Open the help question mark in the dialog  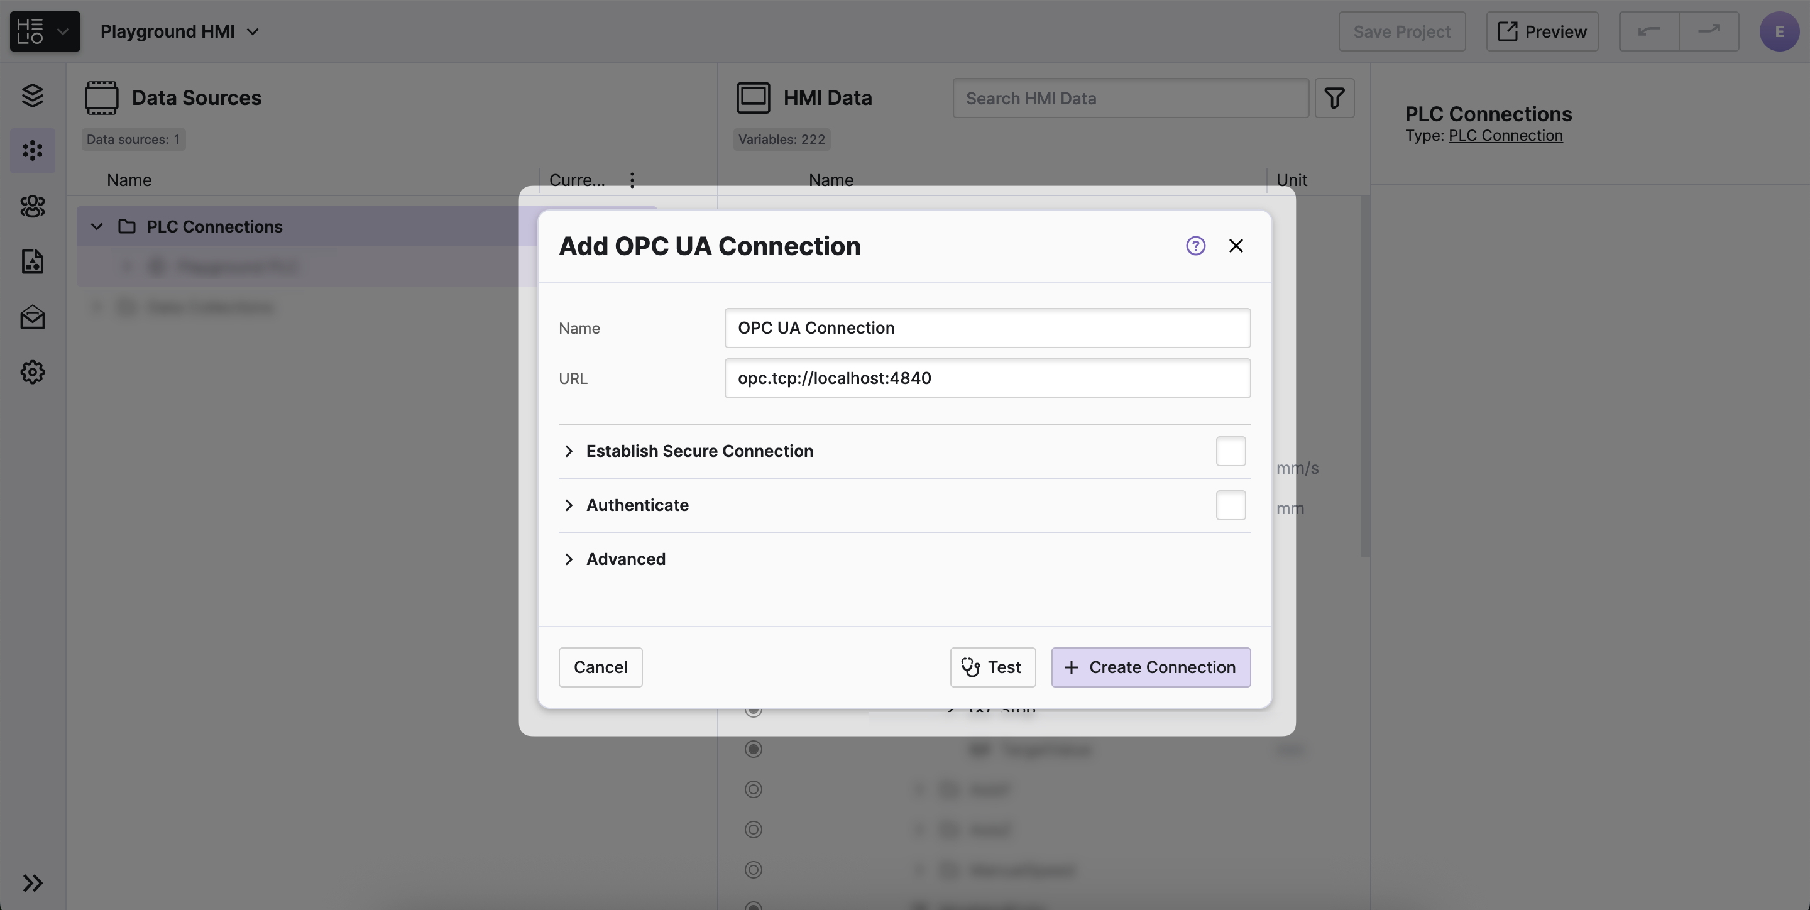point(1195,246)
